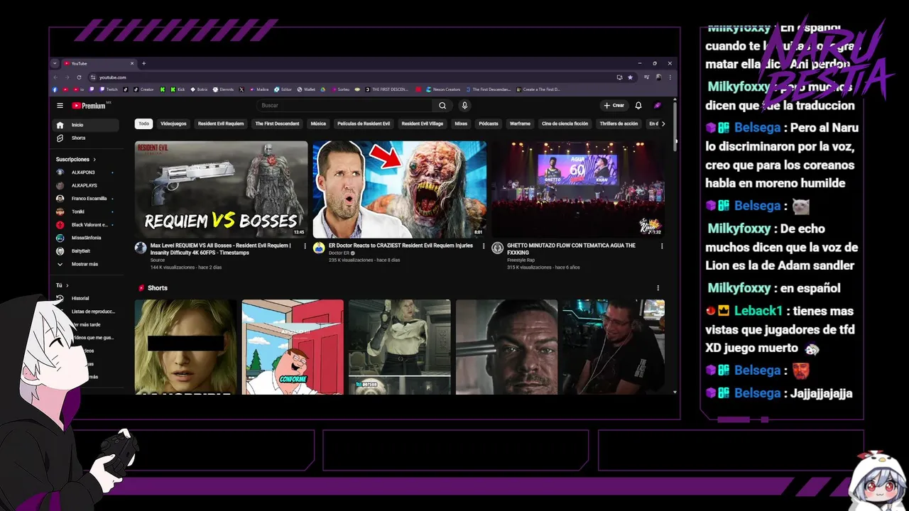This screenshot has width=909, height=511.
Task: Select The First Descendant chip
Action: click(x=277, y=123)
